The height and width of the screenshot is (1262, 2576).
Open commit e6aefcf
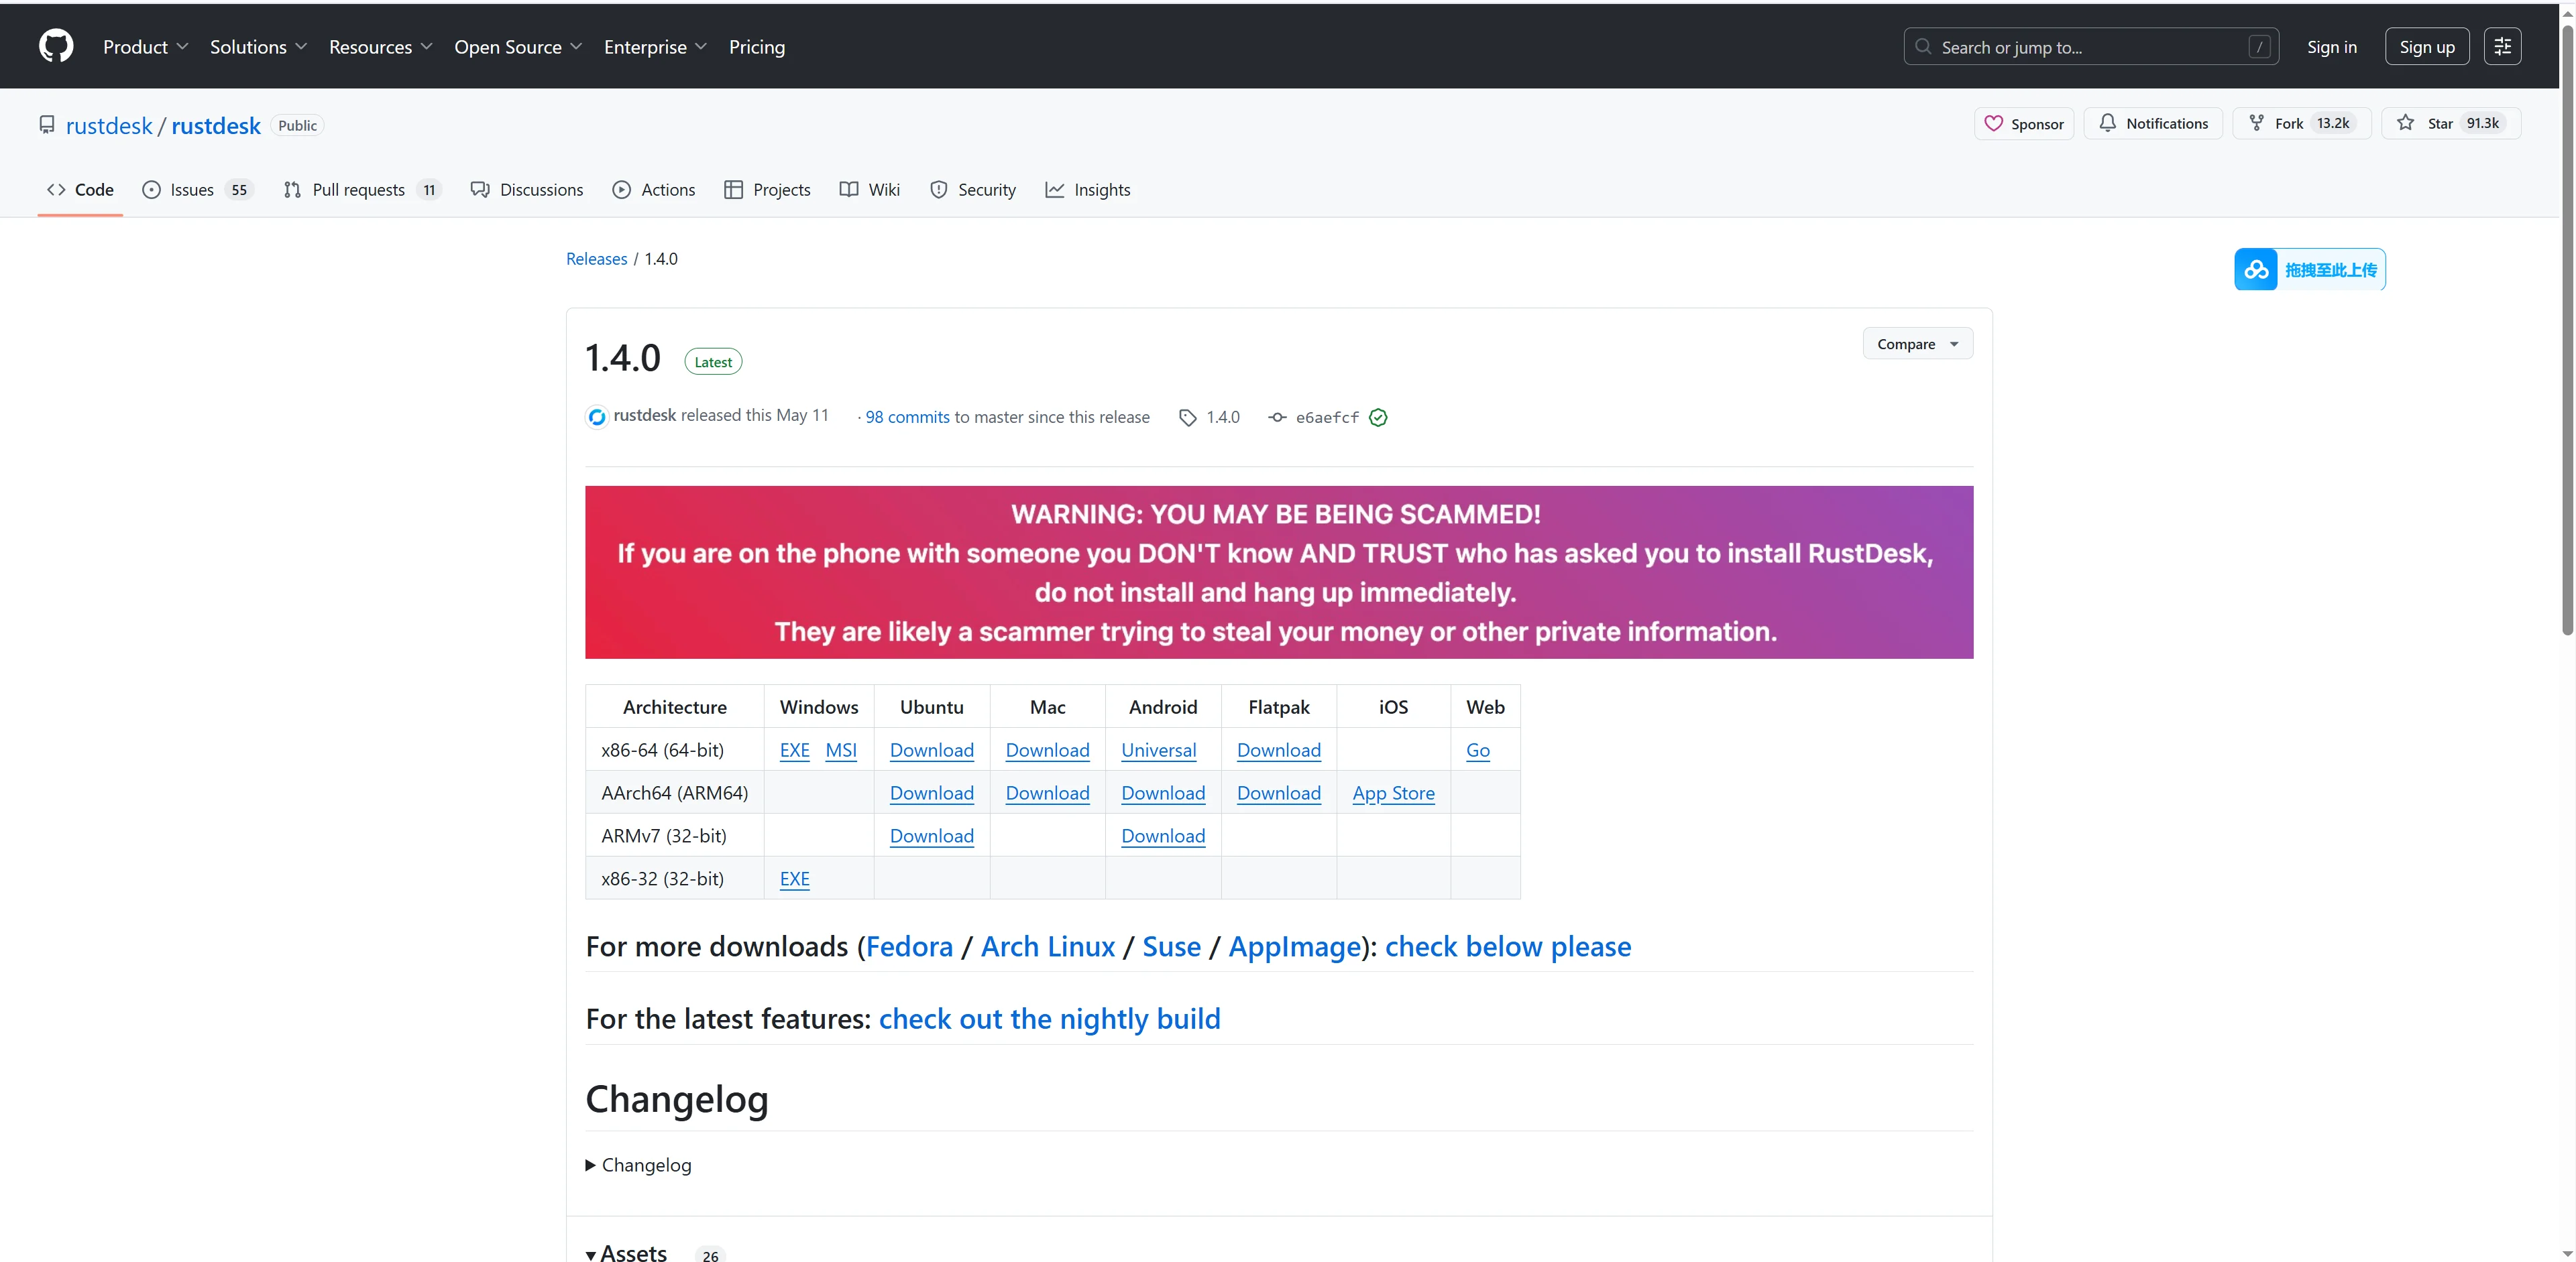[x=1327, y=418]
